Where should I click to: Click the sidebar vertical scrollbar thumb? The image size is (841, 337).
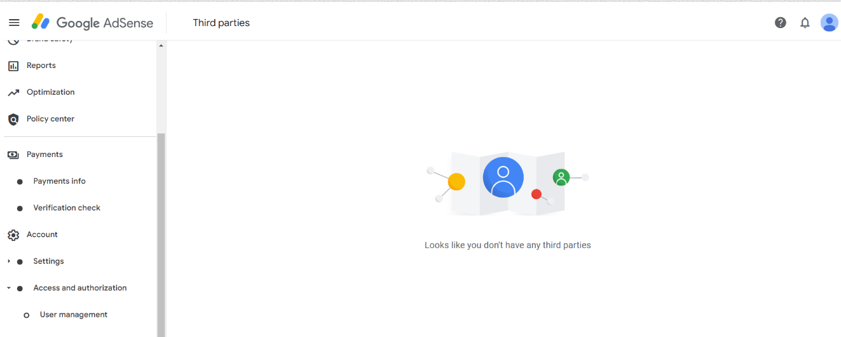(161, 235)
